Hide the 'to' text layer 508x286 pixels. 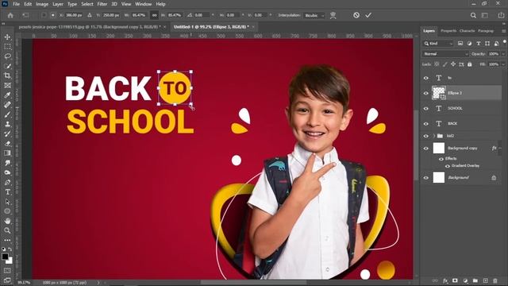[425, 78]
